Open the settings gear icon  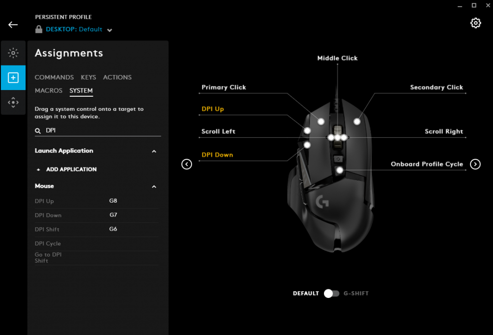[x=476, y=23]
